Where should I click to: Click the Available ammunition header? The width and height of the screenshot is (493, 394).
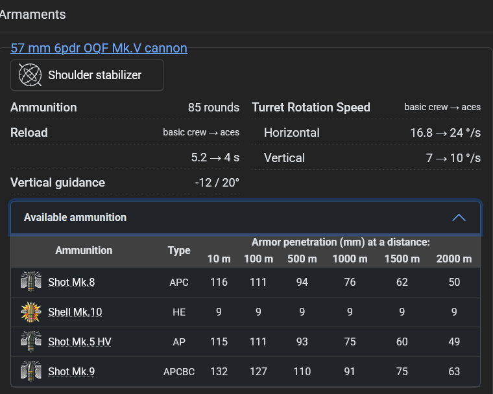point(75,218)
